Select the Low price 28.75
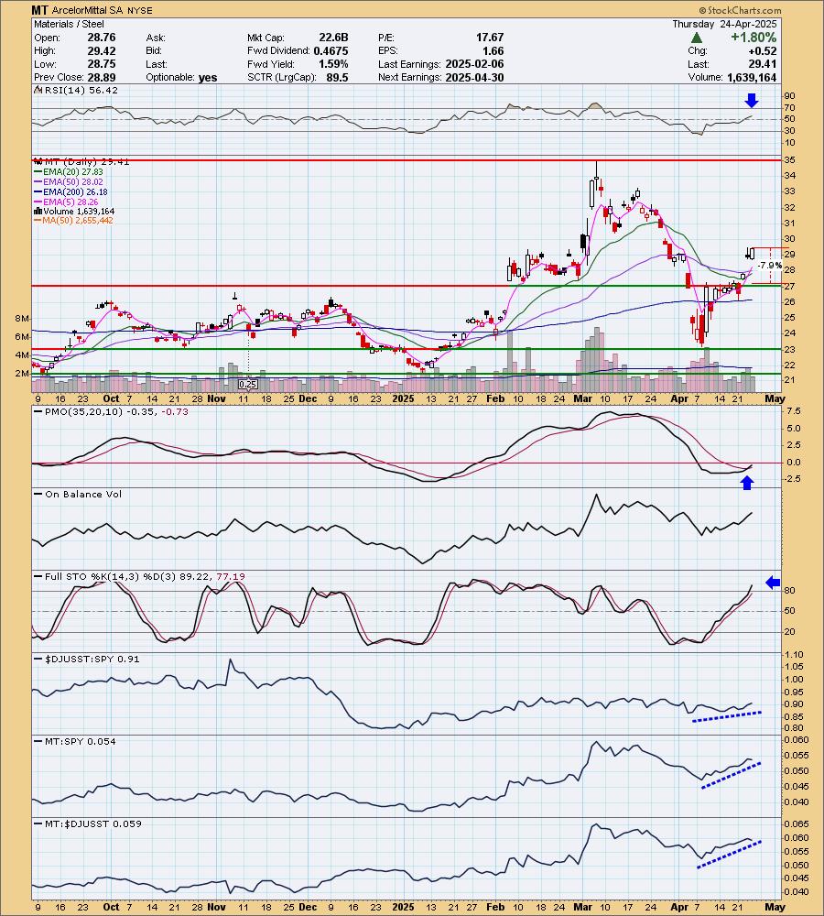 pos(102,64)
